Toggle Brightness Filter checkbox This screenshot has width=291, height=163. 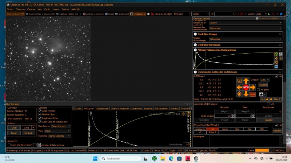[40, 118]
